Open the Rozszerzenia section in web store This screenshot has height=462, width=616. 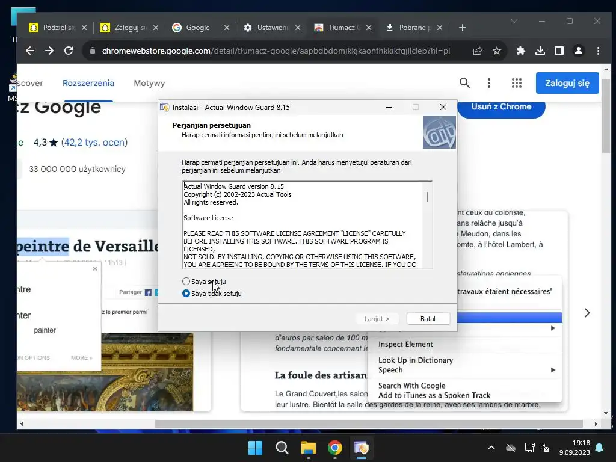coord(88,83)
